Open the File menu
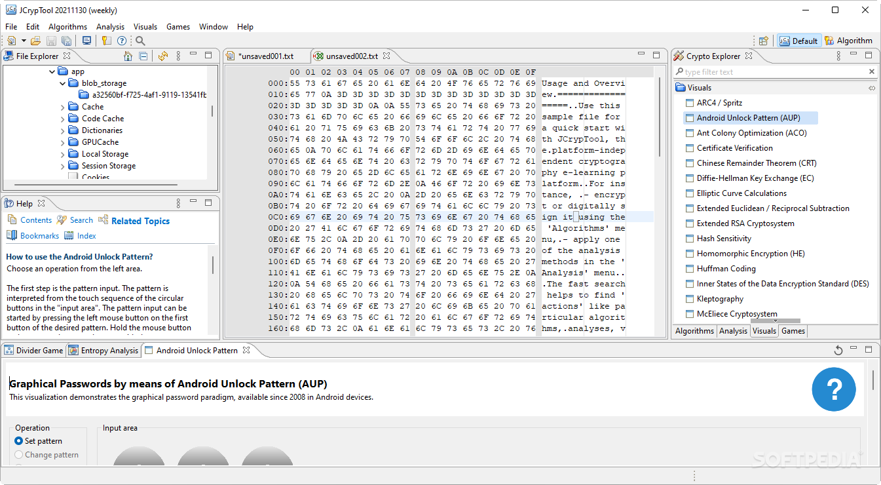The width and height of the screenshot is (881, 485). 11,27
